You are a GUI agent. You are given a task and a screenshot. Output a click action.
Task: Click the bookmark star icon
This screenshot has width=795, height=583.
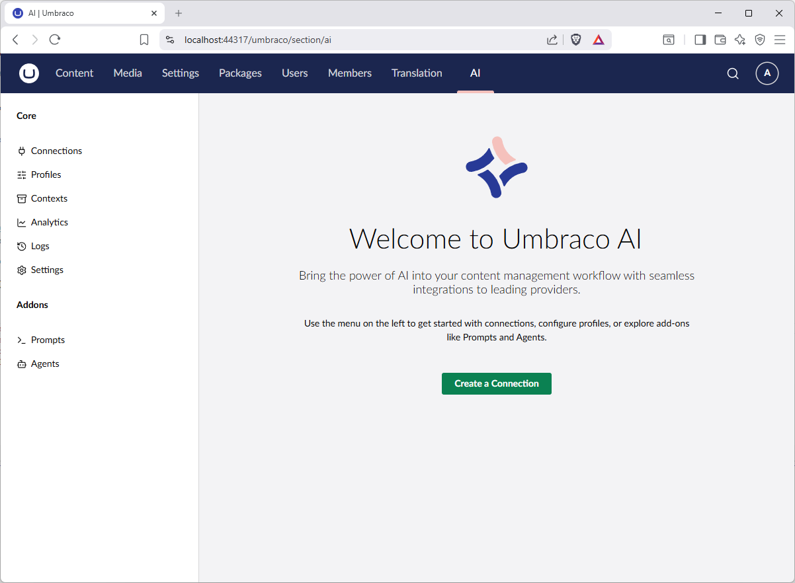[x=144, y=39]
